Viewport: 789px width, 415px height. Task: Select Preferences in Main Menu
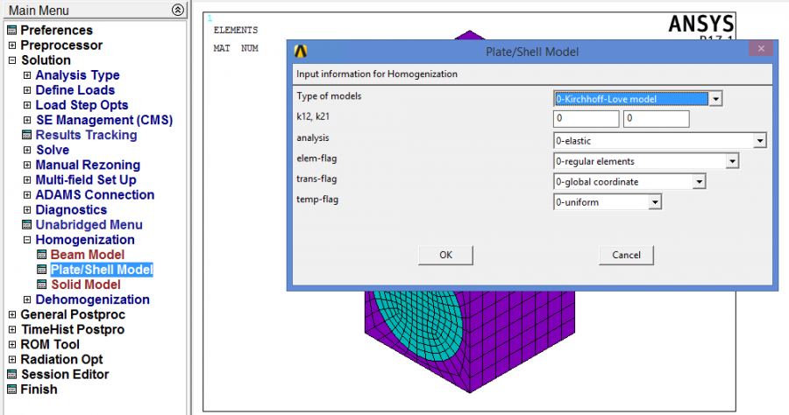click(56, 30)
